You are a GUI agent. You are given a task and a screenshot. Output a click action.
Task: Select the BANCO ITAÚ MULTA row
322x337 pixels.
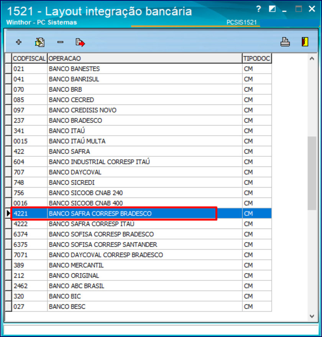click(138, 141)
